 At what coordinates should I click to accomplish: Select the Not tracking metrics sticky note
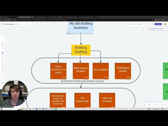(x=58, y=100)
